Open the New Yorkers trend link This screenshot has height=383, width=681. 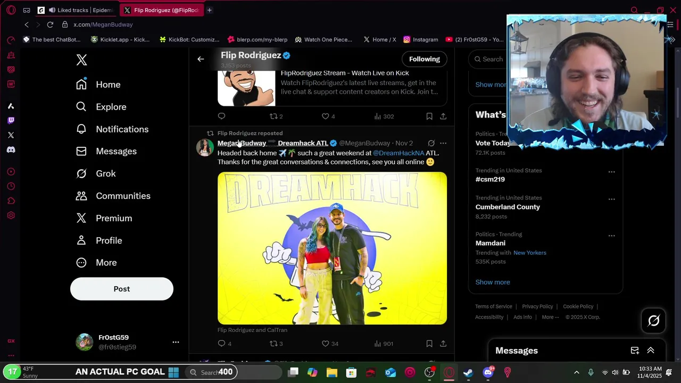[529, 253]
